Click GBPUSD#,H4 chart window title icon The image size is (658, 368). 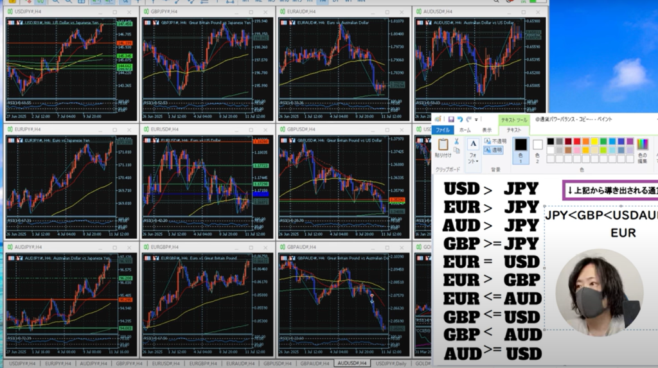tap(283, 129)
